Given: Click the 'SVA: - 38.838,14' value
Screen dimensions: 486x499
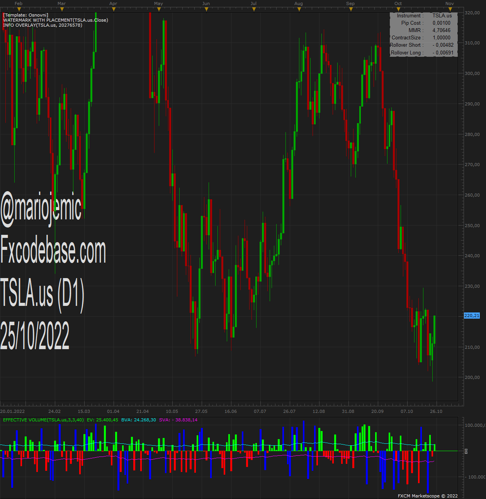Looking at the screenshot, I should point(178,420).
